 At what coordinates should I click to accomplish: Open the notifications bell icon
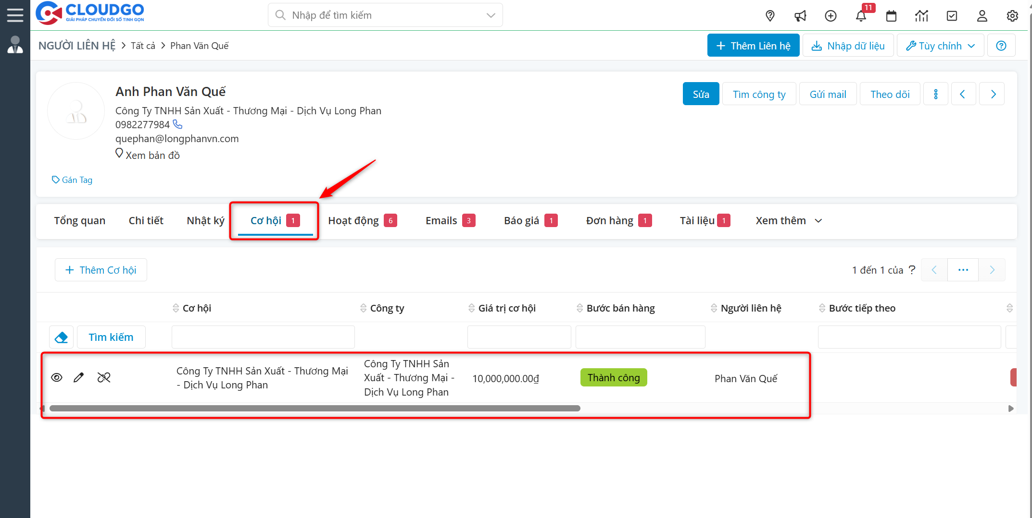(861, 16)
